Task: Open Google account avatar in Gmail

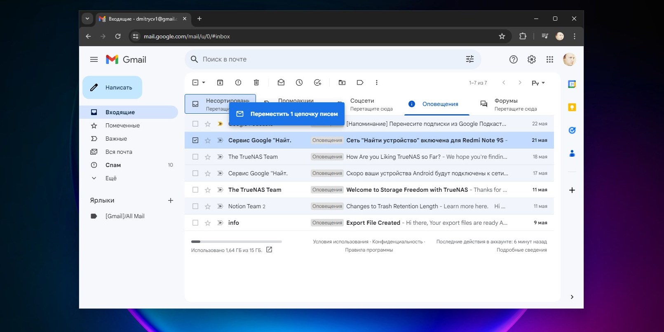Action: click(569, 59)
